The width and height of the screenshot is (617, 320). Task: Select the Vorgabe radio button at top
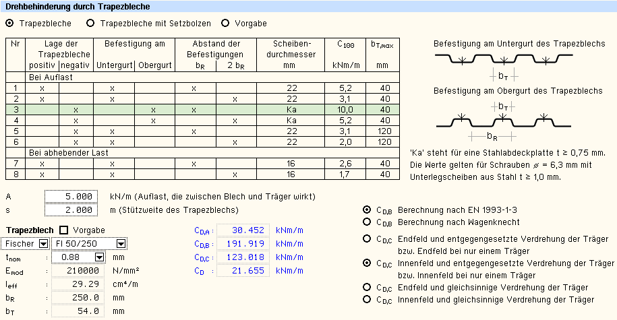(225, 23)
